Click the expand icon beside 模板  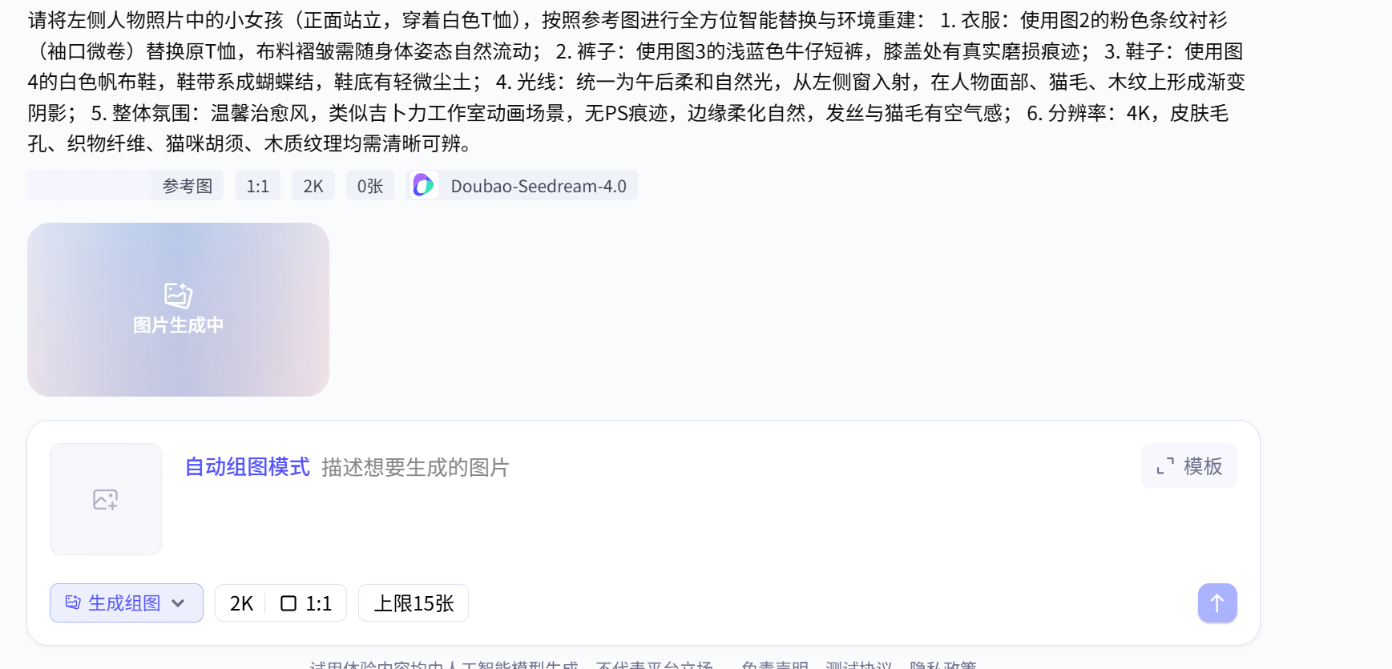(x=1164, y=466)
